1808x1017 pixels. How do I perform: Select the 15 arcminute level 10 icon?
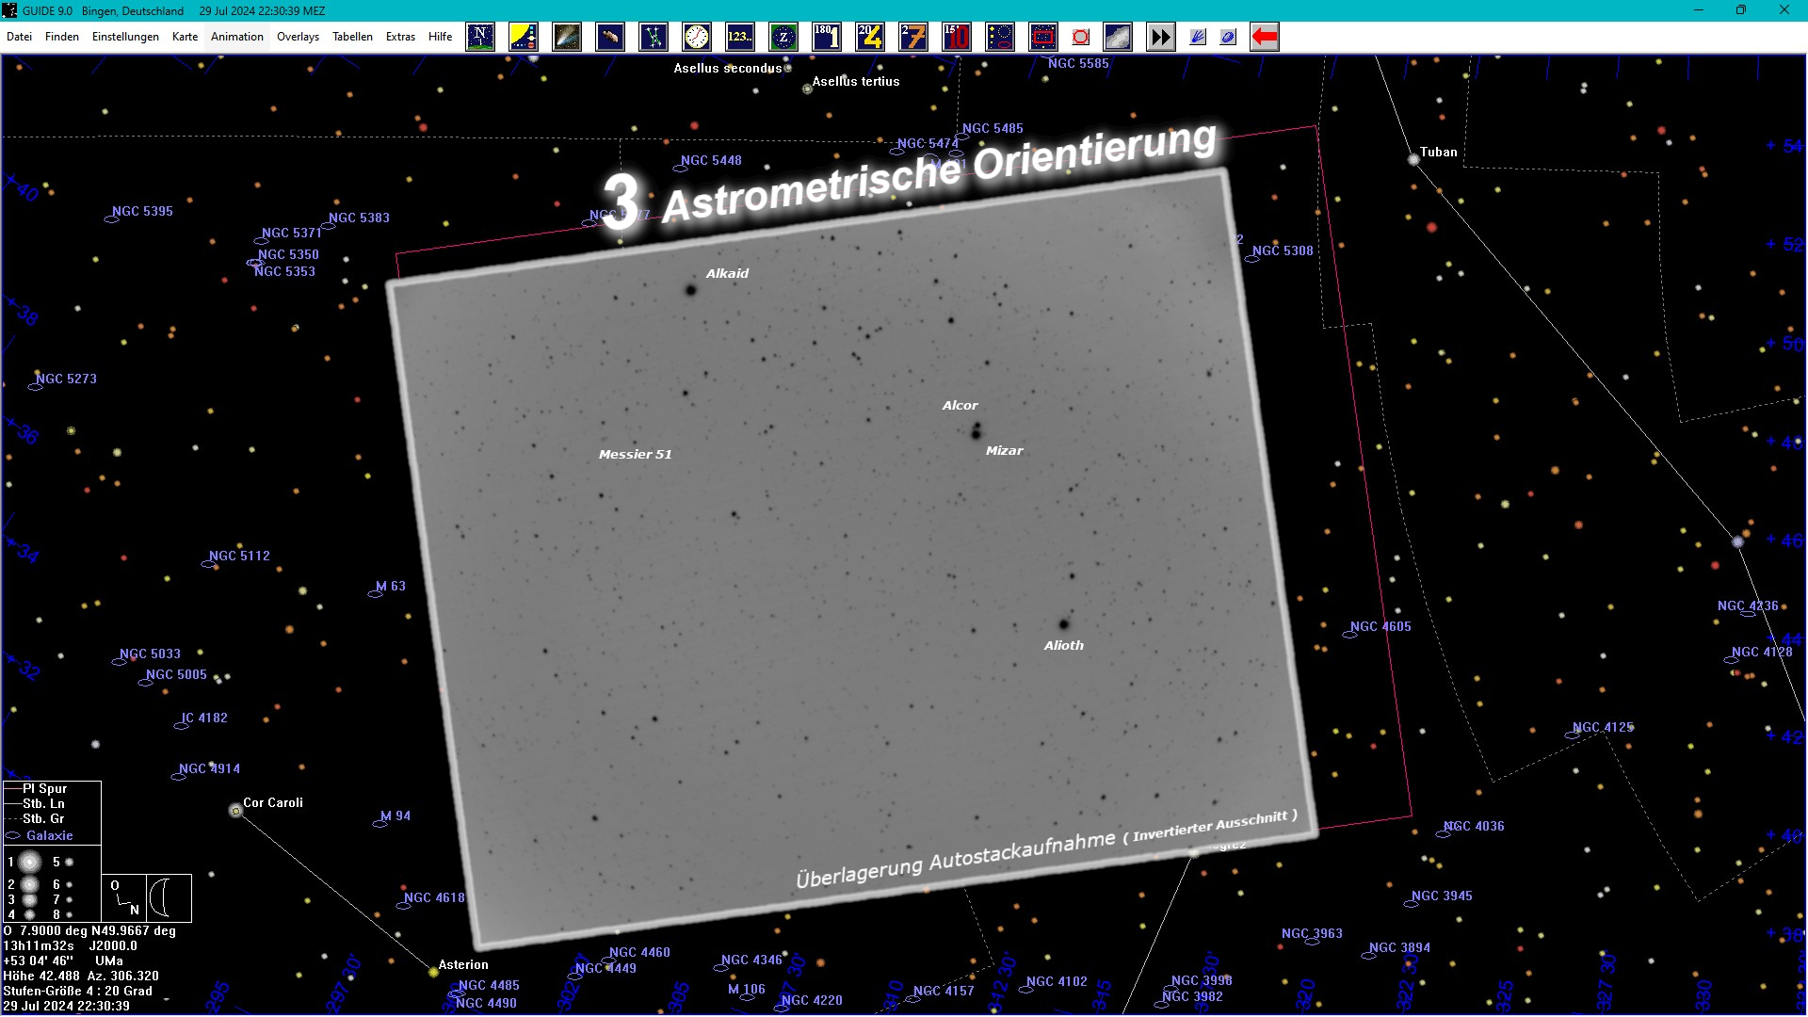[957, 38]
